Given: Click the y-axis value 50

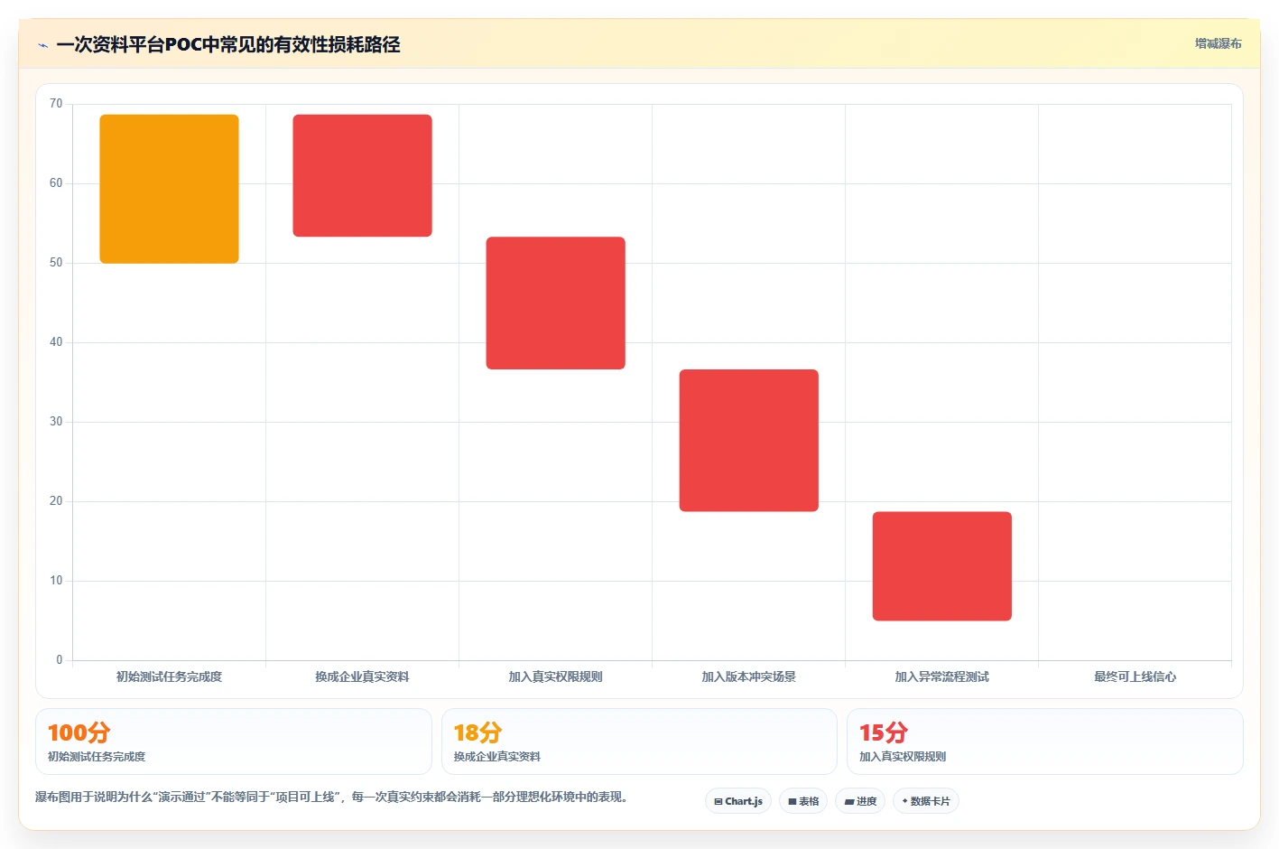Looking at the screenshot, I should pyautogui.click(x=56, y=263).
